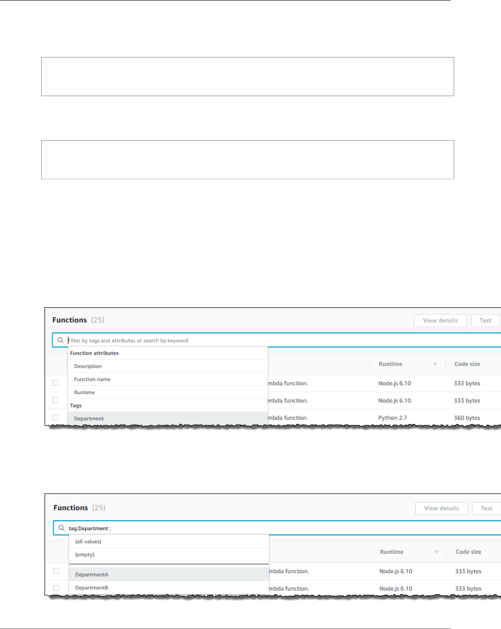Click View details above the tag:Department field
This screenshot has width=501, height=629.
(441, 508)
